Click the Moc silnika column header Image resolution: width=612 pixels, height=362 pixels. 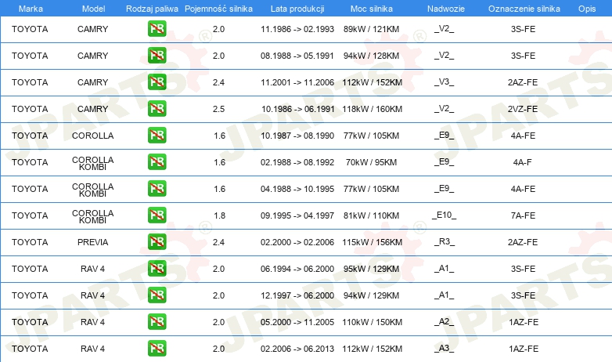tap(372, 9)
